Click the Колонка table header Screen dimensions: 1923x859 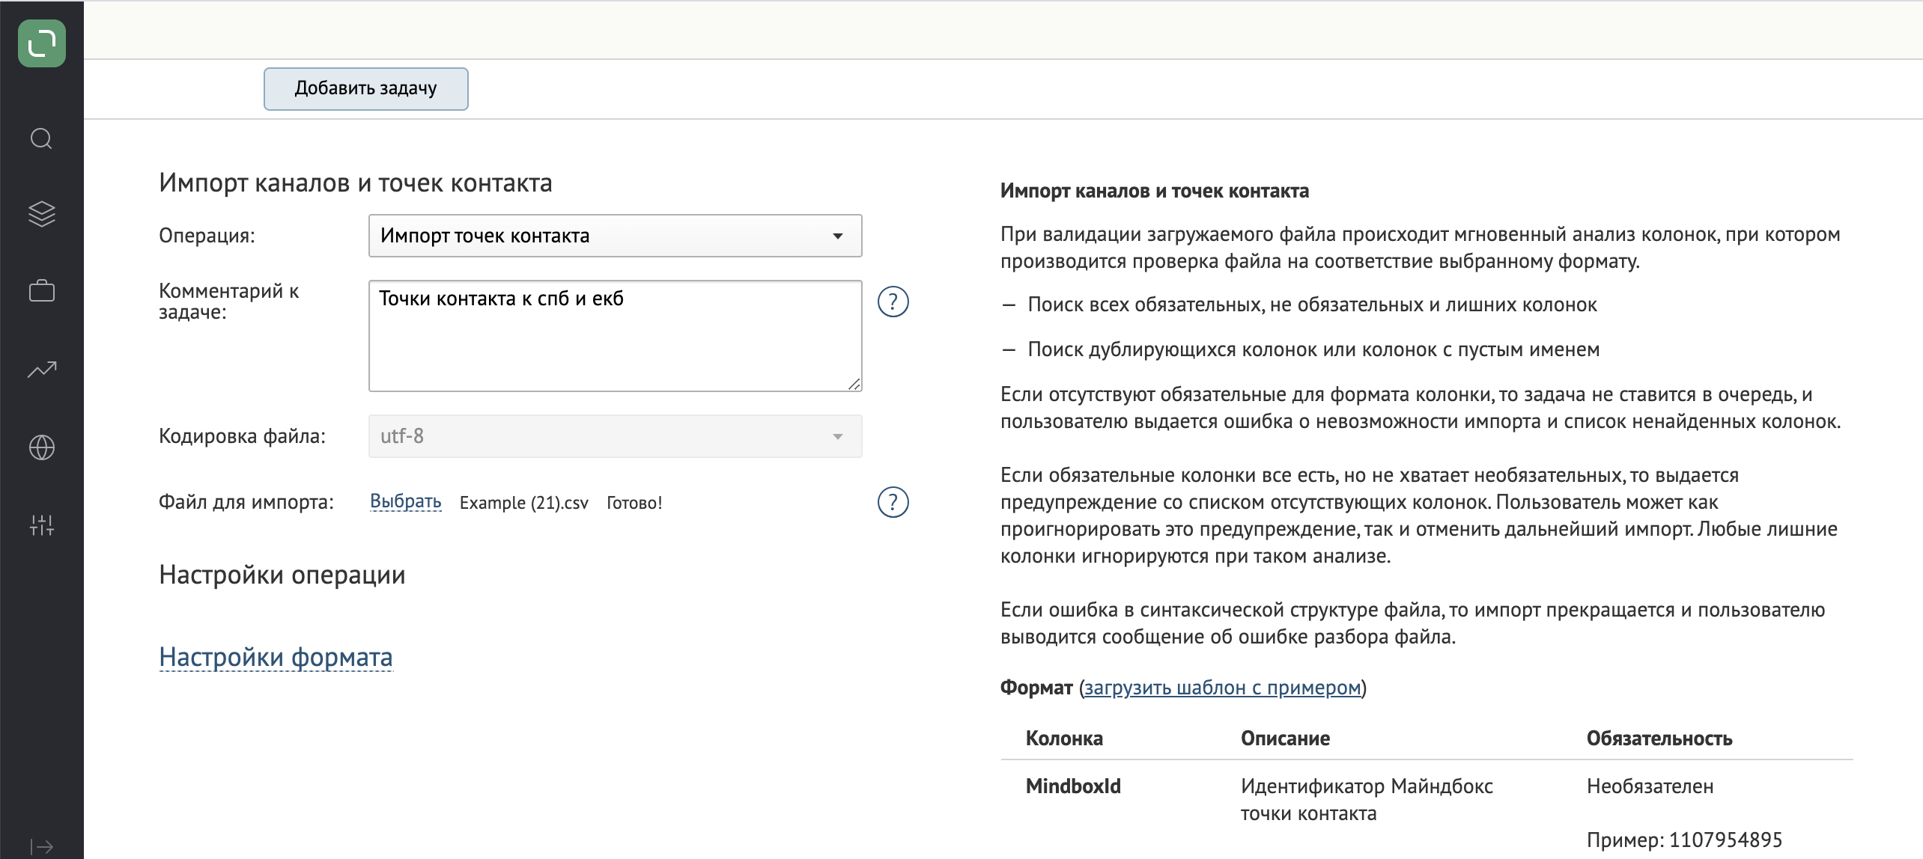(1064, 739)
